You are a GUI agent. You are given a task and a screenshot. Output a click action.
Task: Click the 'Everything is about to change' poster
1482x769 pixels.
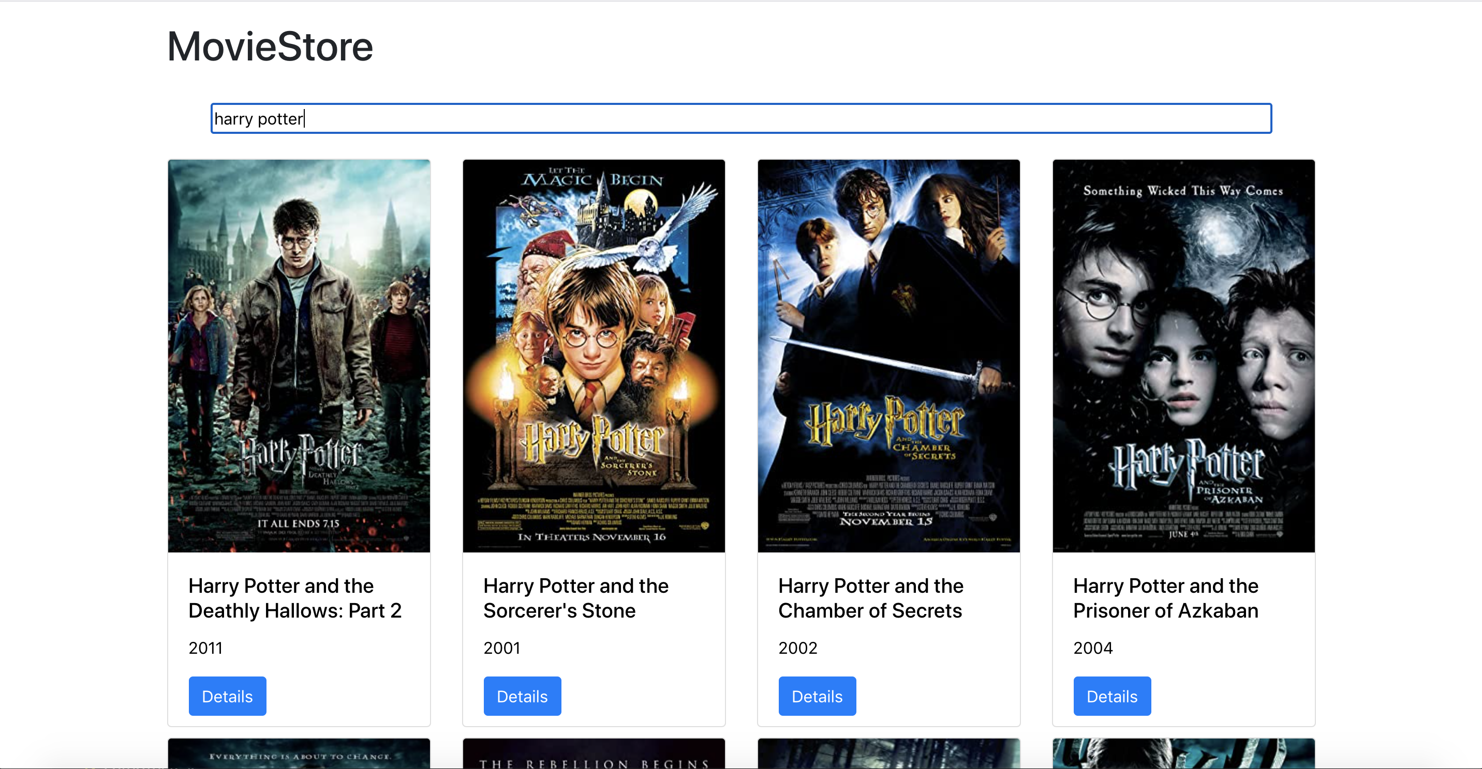[x=299, y=753]
